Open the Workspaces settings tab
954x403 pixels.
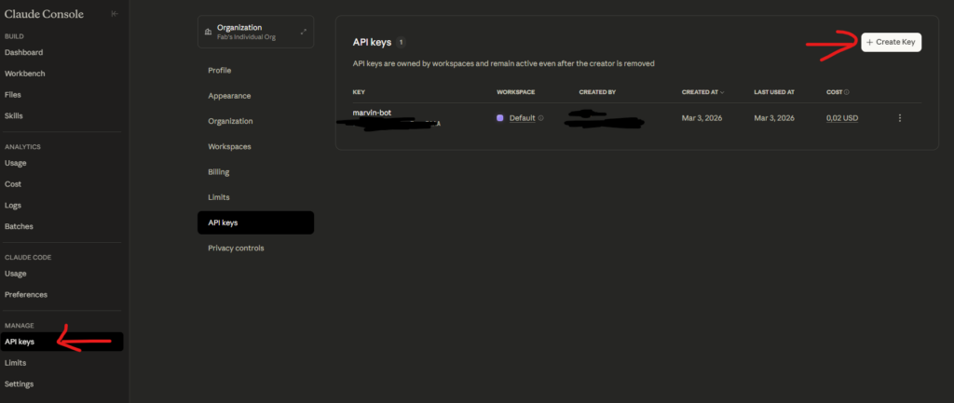coord(229,146)
